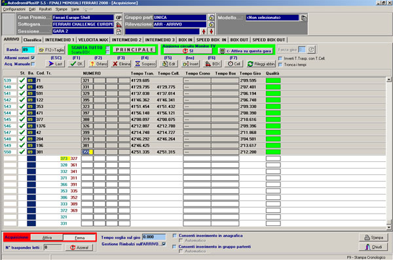Click the Elimina (F3) button

point(121,64)
